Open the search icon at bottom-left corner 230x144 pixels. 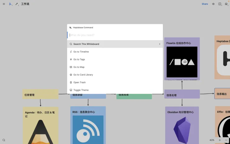[4, 140]
